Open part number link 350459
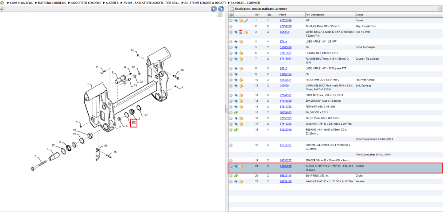The height and width of the screenshot is (212, 443). click(284, 85)
